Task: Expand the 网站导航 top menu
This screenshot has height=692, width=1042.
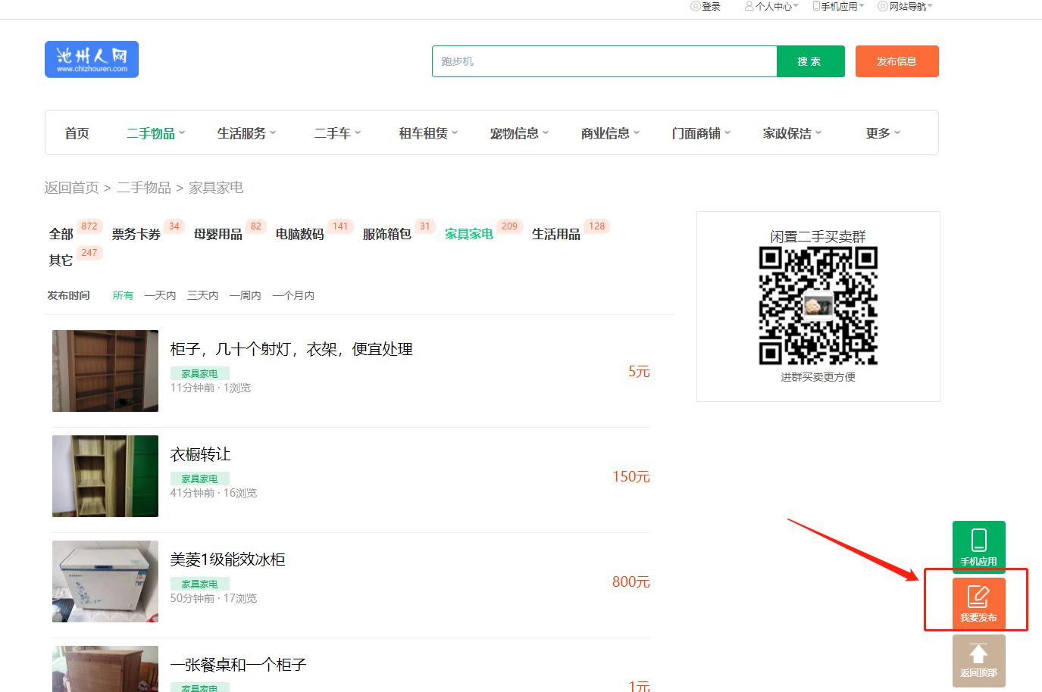Action: [x=905, y=6]
